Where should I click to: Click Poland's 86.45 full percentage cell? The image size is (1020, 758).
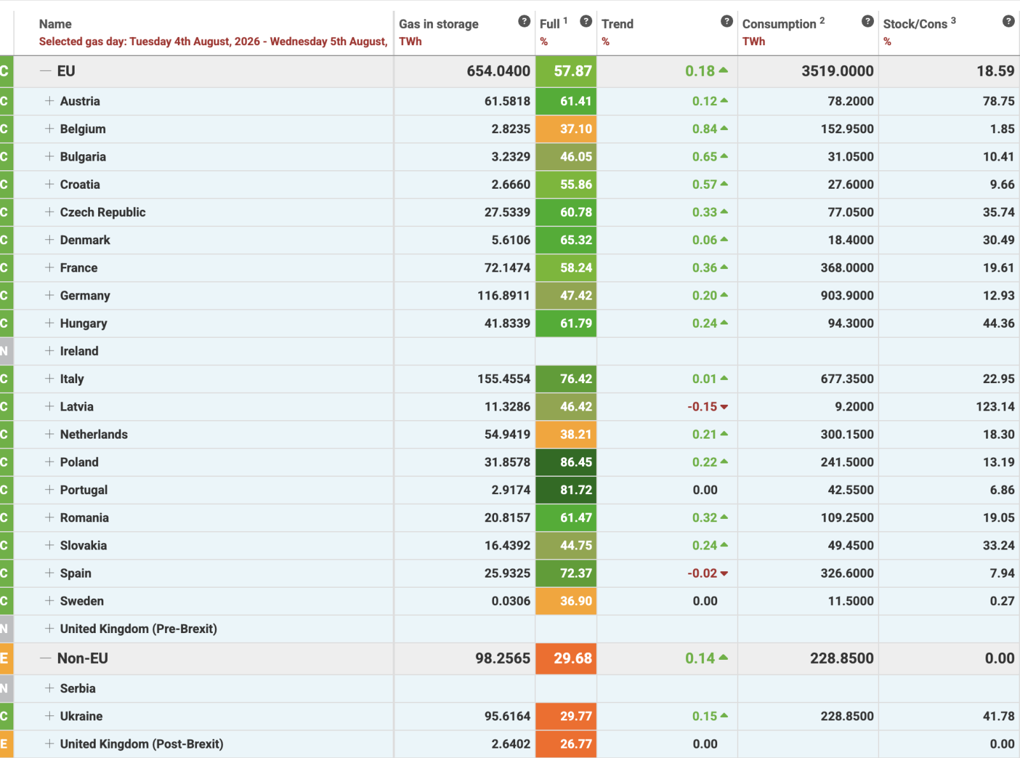coord(566,462)
